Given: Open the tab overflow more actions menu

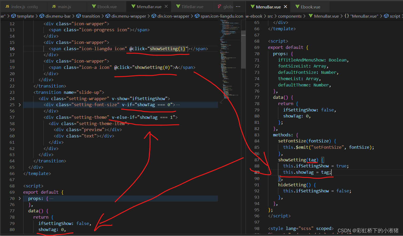Looking at the screenshot, I should point(238,7).
